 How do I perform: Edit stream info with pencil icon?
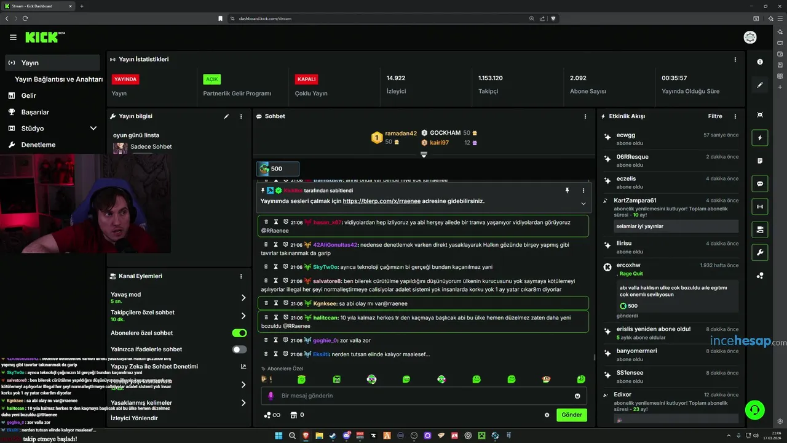226,116
